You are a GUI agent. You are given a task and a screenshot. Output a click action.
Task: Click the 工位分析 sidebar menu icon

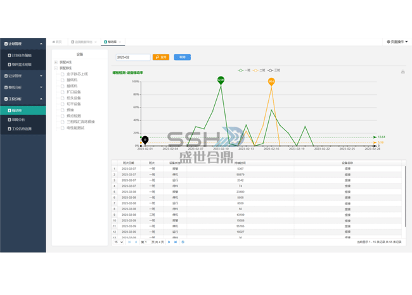coord(6,99)
